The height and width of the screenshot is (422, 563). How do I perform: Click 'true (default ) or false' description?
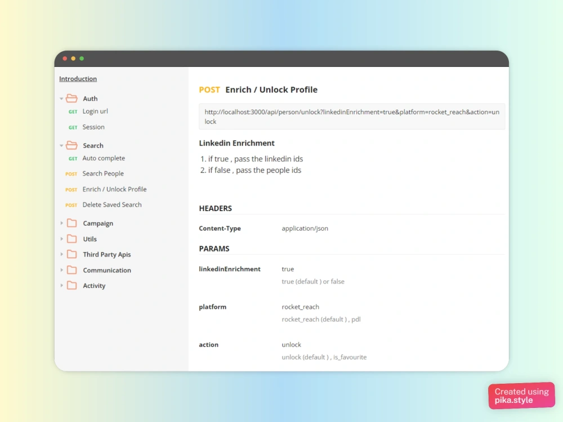pos(313,282)
